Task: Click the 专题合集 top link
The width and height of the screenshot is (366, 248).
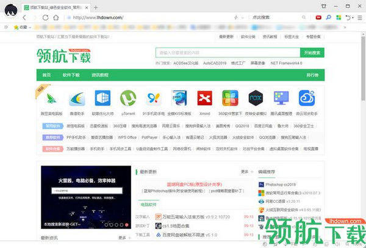Action: click(x=314, y=37)
